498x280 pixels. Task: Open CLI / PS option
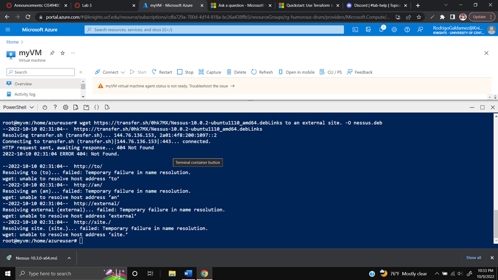(x=330, y=72)
